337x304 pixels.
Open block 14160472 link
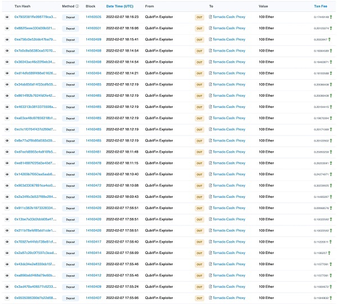point(93,185)
